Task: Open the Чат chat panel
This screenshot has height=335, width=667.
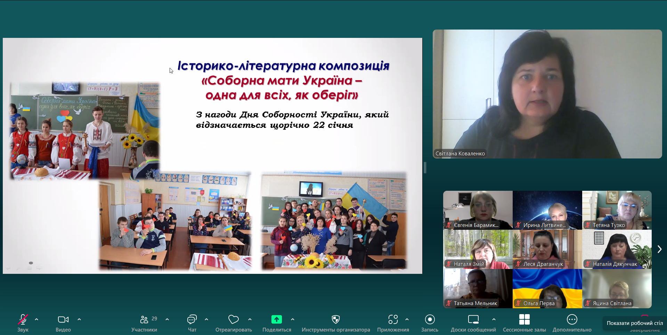Action: [192, 319]
